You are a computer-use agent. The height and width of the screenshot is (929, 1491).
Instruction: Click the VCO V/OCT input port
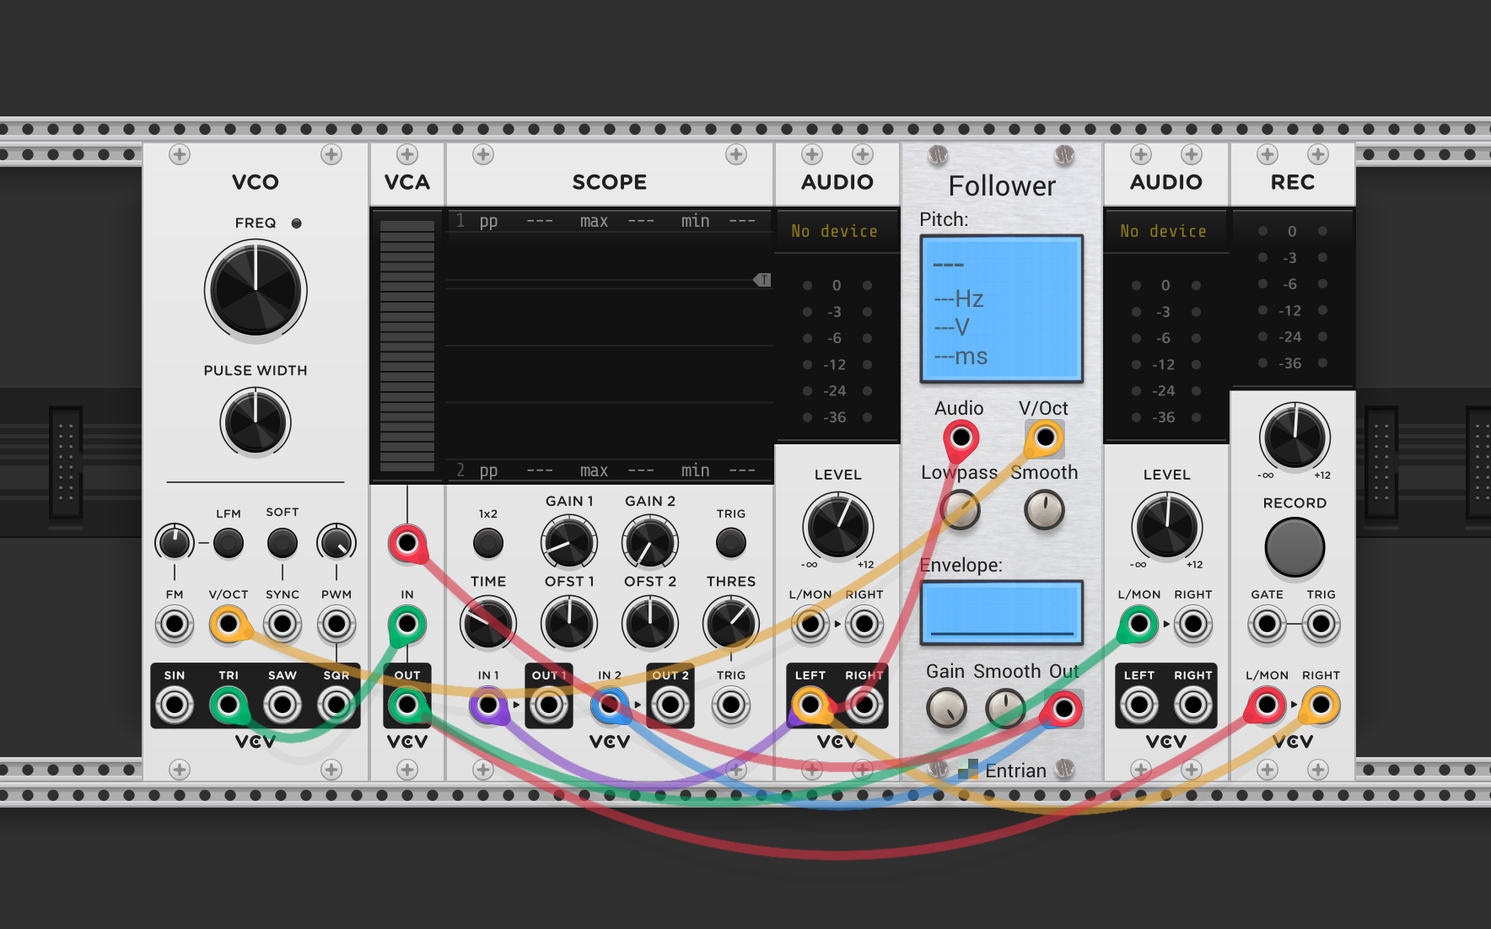[229, 625]
